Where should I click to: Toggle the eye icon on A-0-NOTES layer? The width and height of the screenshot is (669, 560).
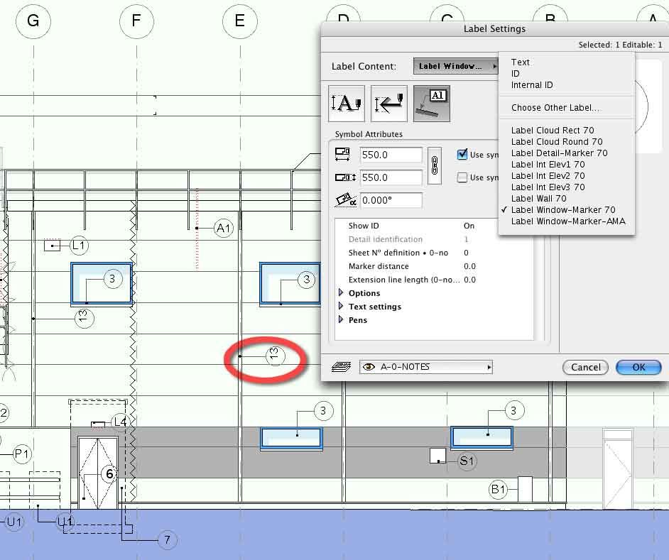click(x=369, y=367)
